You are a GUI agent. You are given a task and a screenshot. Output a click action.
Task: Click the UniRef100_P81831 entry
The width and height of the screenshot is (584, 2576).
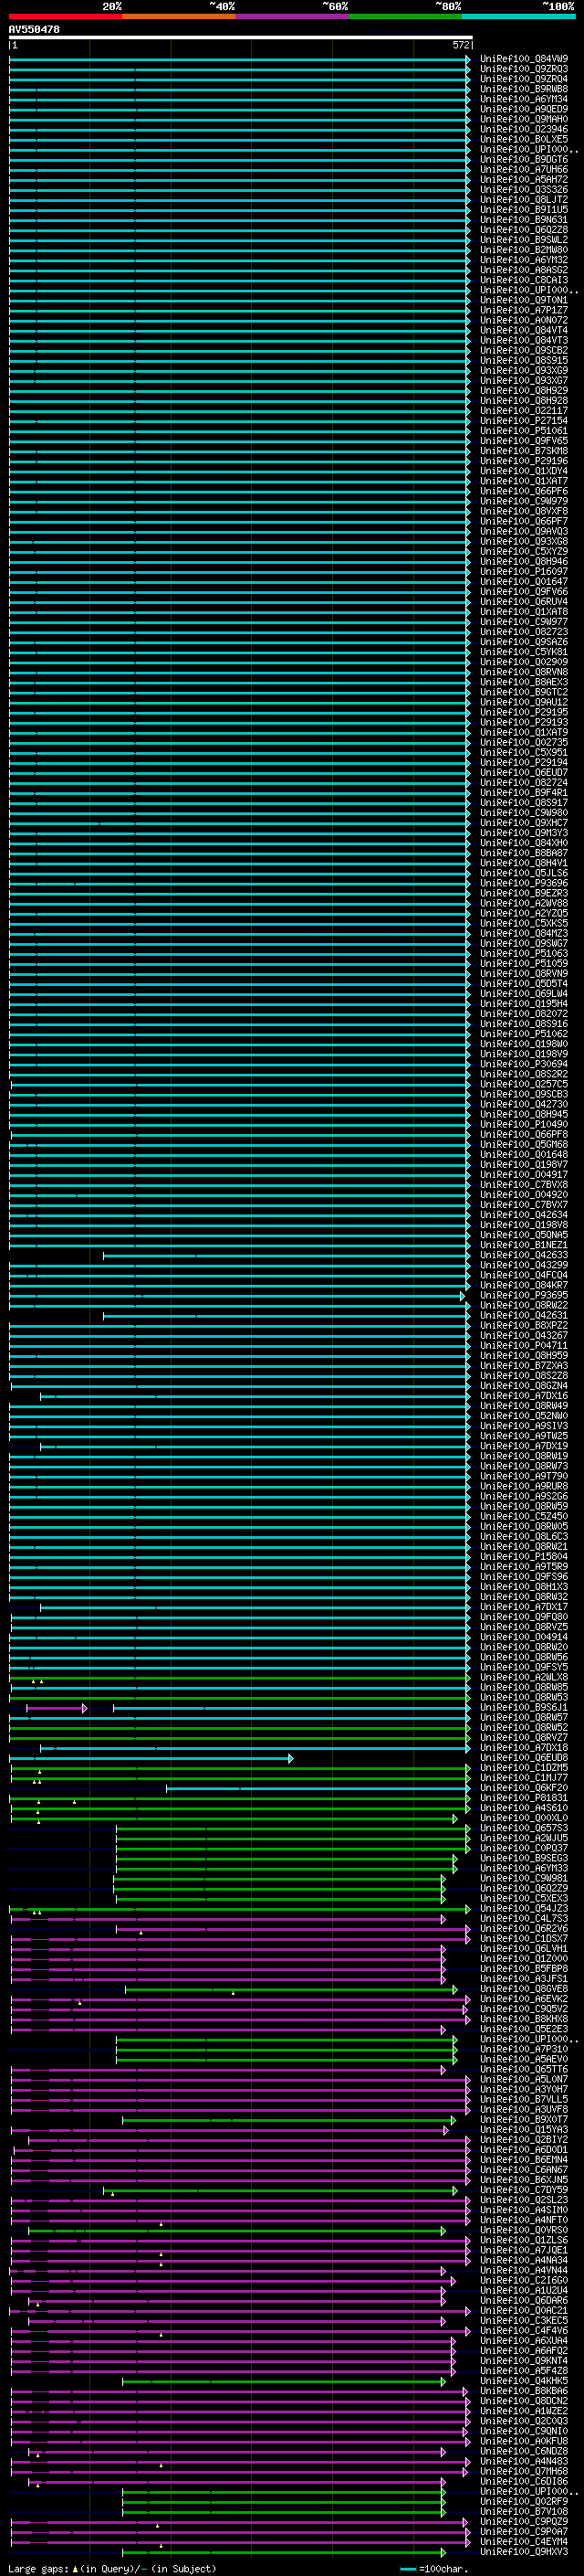click(x=524, y=1798)
